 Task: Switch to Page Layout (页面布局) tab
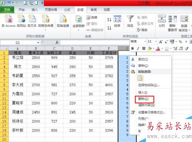pyautogui.click(x=51, y=10)
